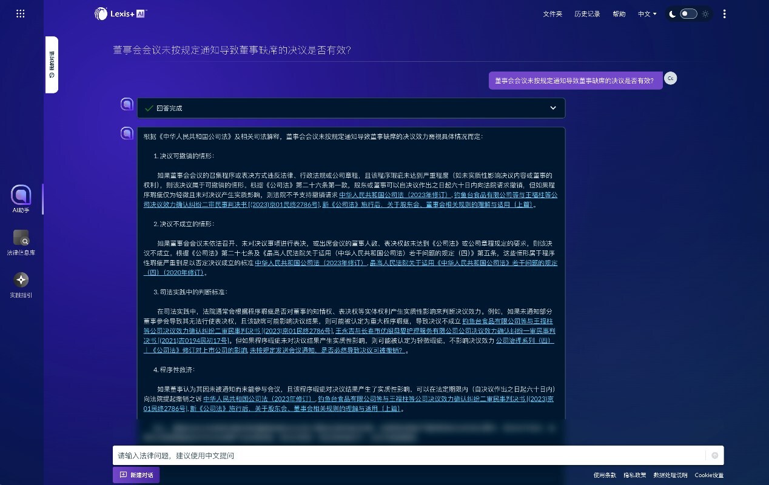Open the AI助手 sidebar icon
Screen dimensions: 769x485
(21, 196)
